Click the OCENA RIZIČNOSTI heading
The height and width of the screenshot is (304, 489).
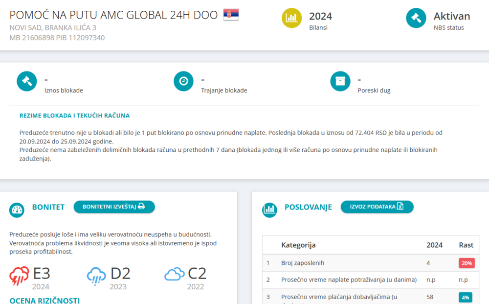pos(44,301)
